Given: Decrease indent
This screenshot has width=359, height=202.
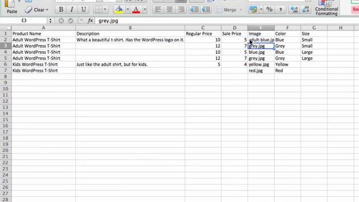Looking at the screenshot, I should (194, 10).
